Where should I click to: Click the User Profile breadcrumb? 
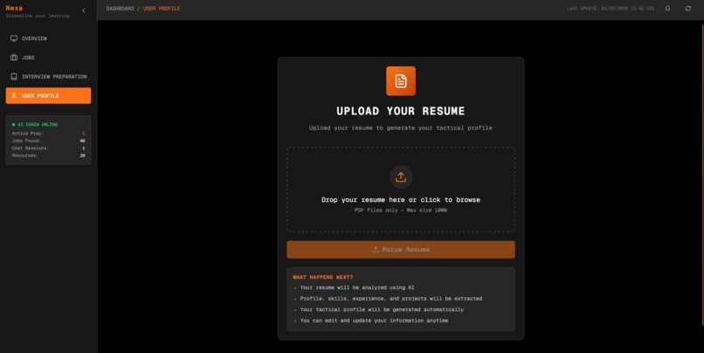coord(162,9)
